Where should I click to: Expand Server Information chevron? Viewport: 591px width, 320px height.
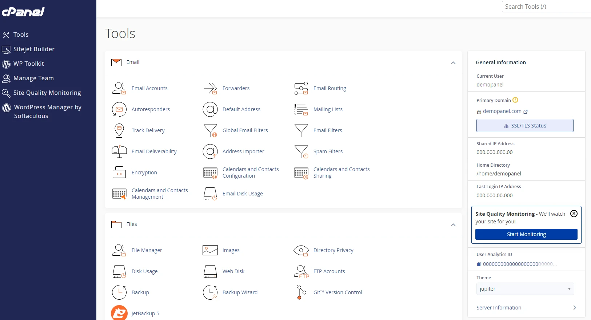pyautogui.click(x=575, y=308)
